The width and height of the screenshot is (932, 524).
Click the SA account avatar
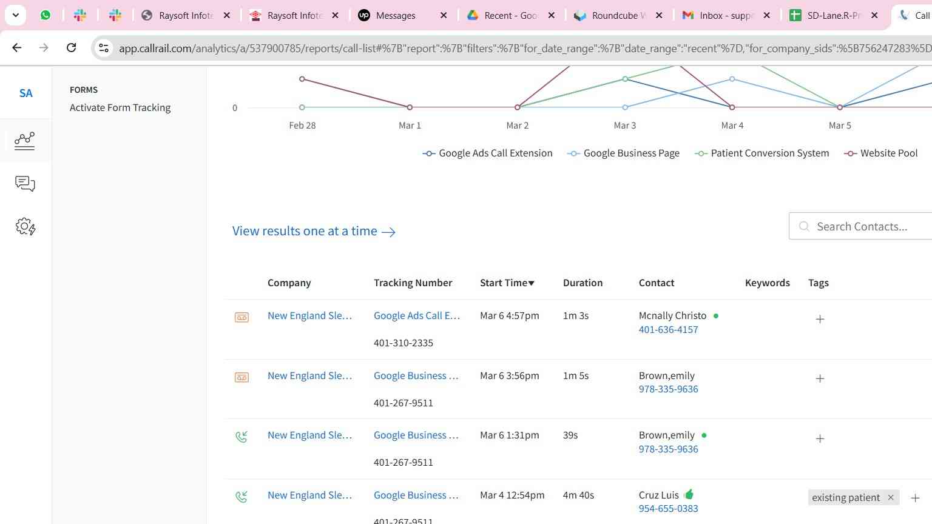click(25, 93)
